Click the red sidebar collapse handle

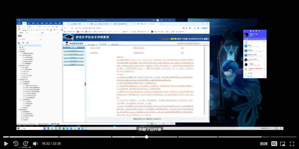pos(85,84)
